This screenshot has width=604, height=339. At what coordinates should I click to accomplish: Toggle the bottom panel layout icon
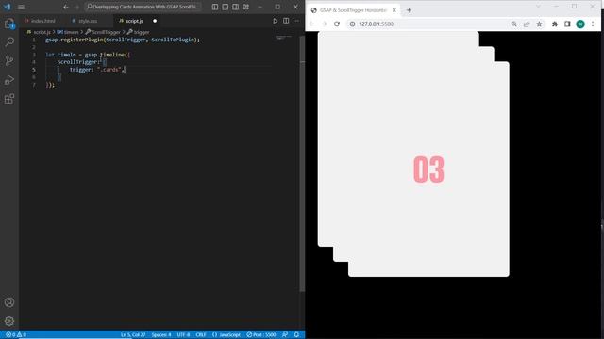[226, 7]
